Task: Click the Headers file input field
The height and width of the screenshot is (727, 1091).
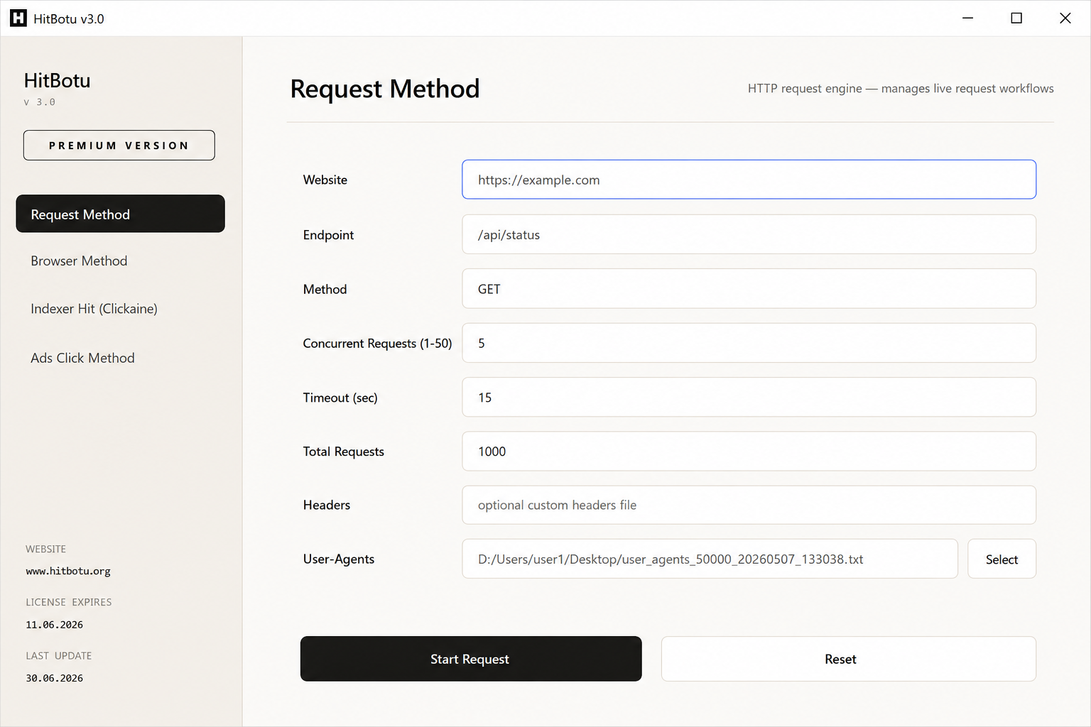Action: tap(749, 505)
